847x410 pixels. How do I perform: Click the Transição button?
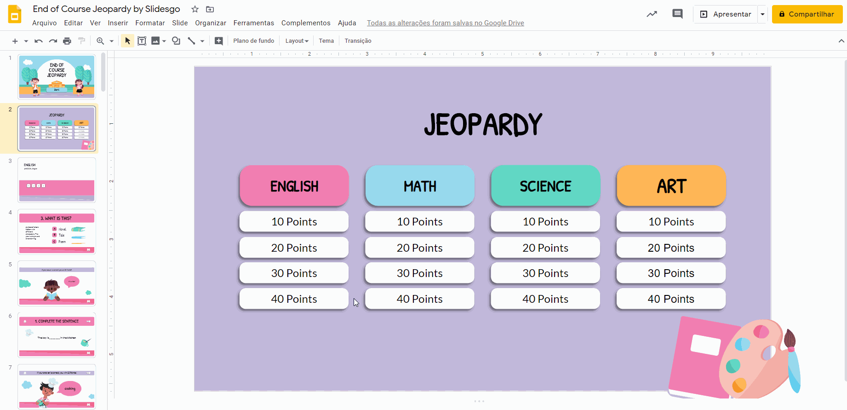pyautogui.click(x=358, y=41)
